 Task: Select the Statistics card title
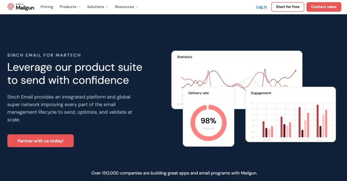[185, 57]
